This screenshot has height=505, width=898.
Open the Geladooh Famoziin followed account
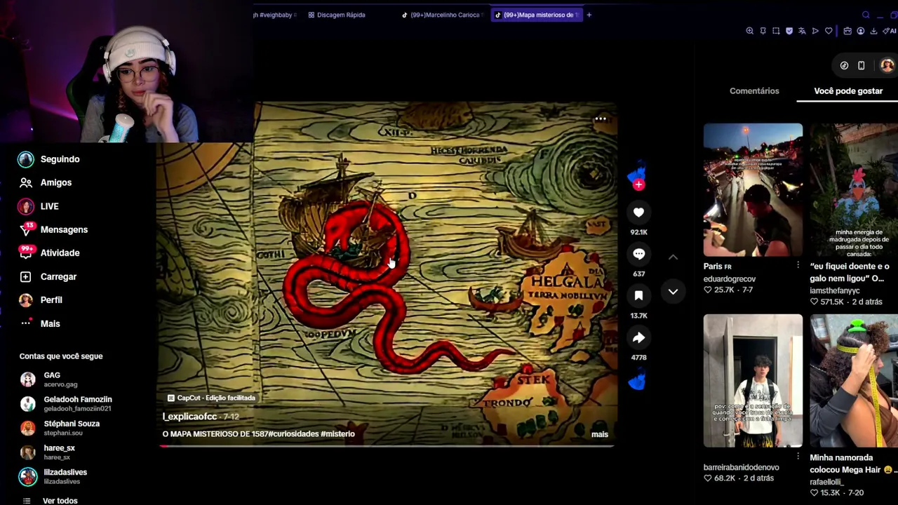coord(66,403)
